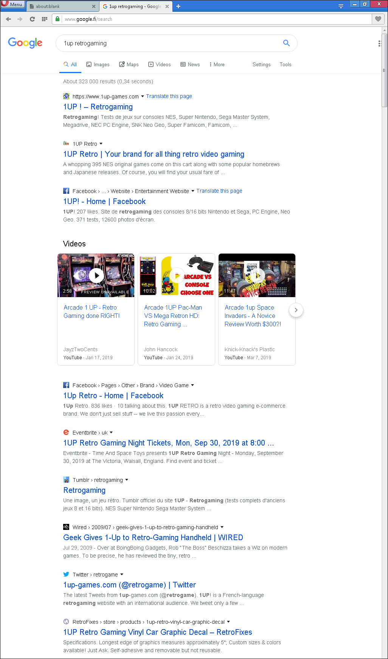
Task: Open the Geek Gives 1-Up WIRED article
Action: click(153, 537)
